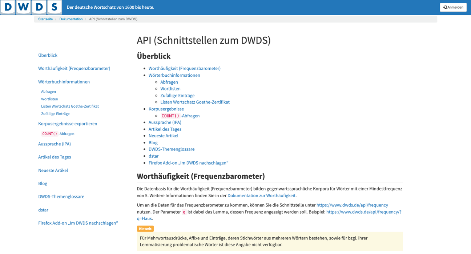Open Wörterbuchinformationen in the sidebar
Image resolution: width=471 pixels, height=254 pixels.
[x=64, y=82]
